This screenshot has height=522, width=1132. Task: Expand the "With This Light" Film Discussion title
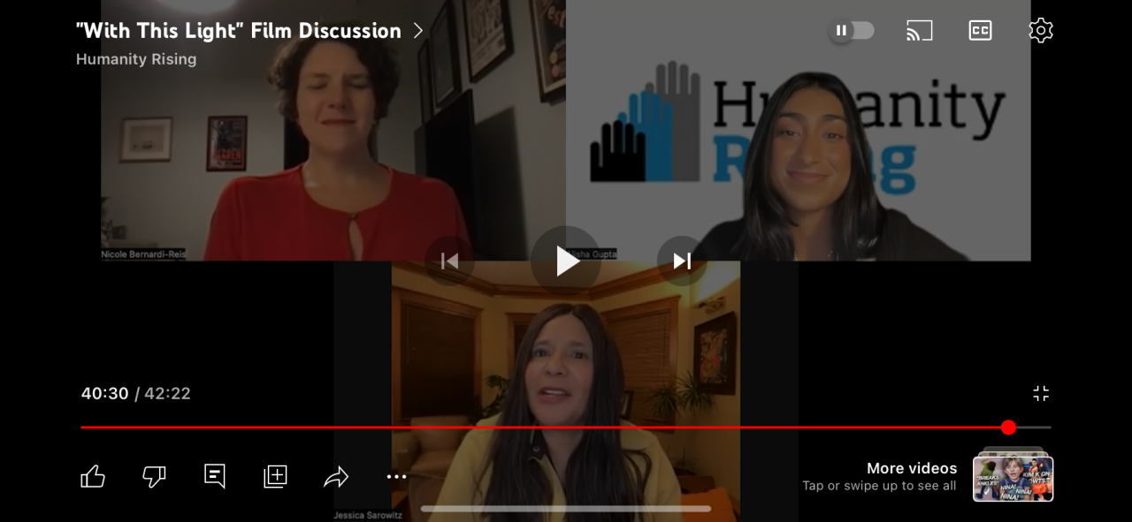(250, 31)
